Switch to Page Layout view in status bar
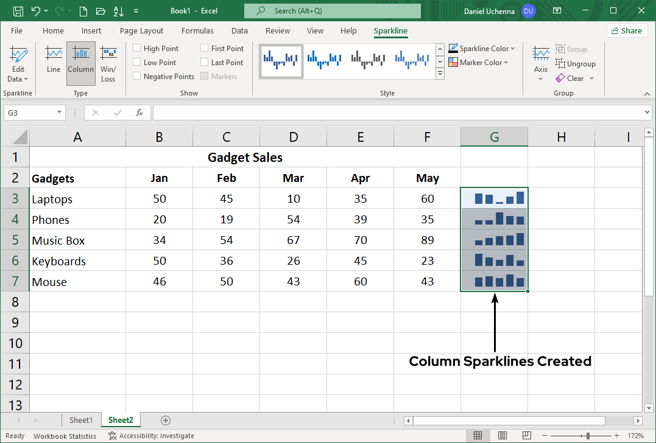Viewport: 656px width, 443px height. pyautogui.click(x=503, y=436)
